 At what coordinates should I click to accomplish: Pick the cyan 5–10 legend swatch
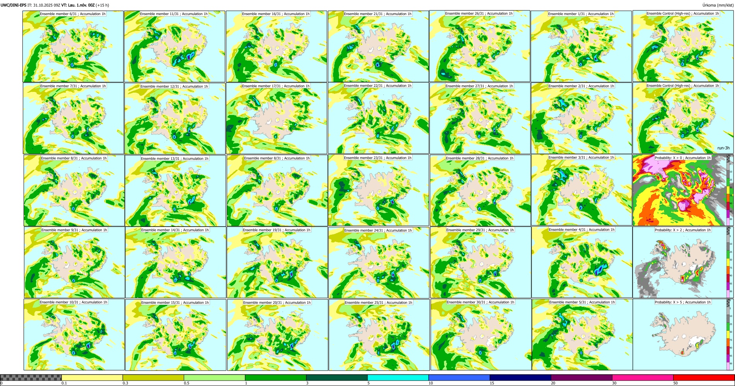pos(398,378)
